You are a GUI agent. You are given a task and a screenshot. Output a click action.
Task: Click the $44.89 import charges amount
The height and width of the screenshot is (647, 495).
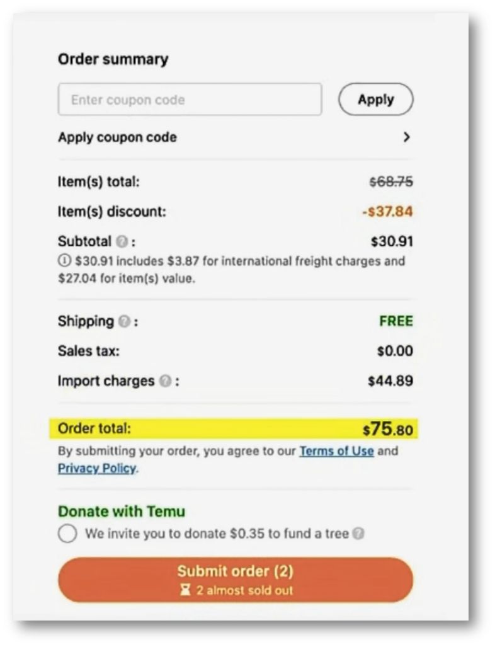coord(390,381)
